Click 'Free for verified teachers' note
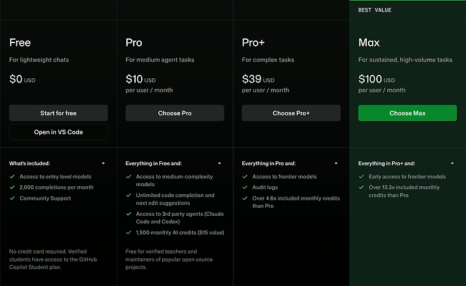The image size is (466, 286). coord(169,259)
